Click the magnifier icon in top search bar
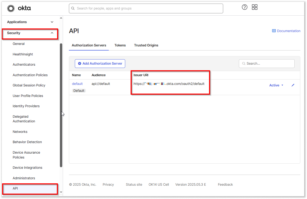Screen dimensions: 307x199 coord(73,8)
